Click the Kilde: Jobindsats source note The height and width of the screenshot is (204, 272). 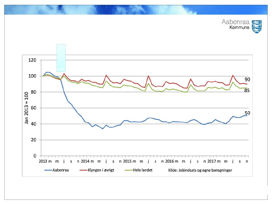(200, 170)
